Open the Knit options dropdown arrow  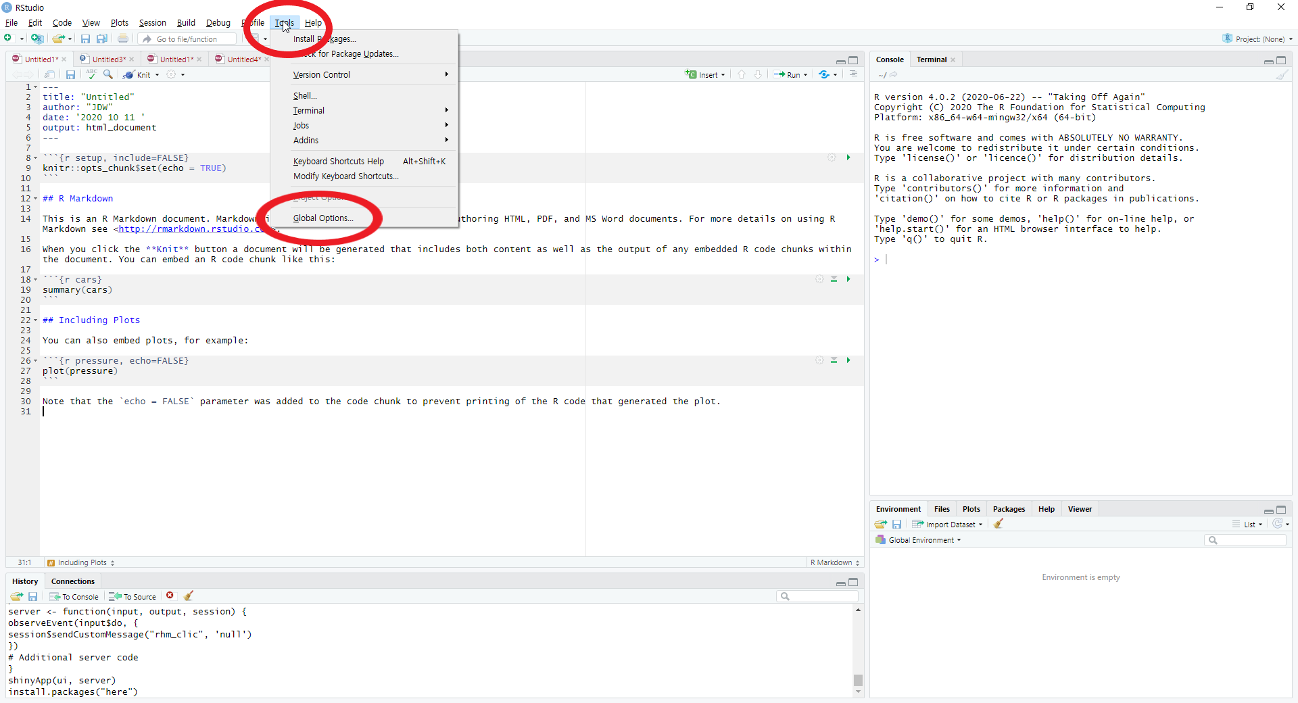[x=158, y=75]
